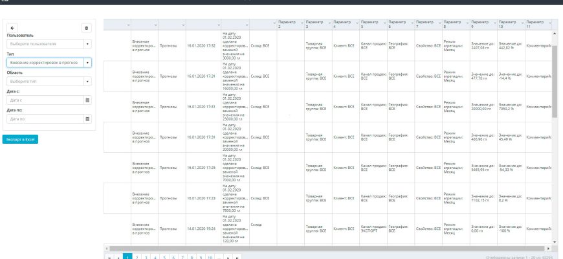This screenshot has height=259, width=563.
Task: Go to the first page of results
Action: [x=109, y=257]
